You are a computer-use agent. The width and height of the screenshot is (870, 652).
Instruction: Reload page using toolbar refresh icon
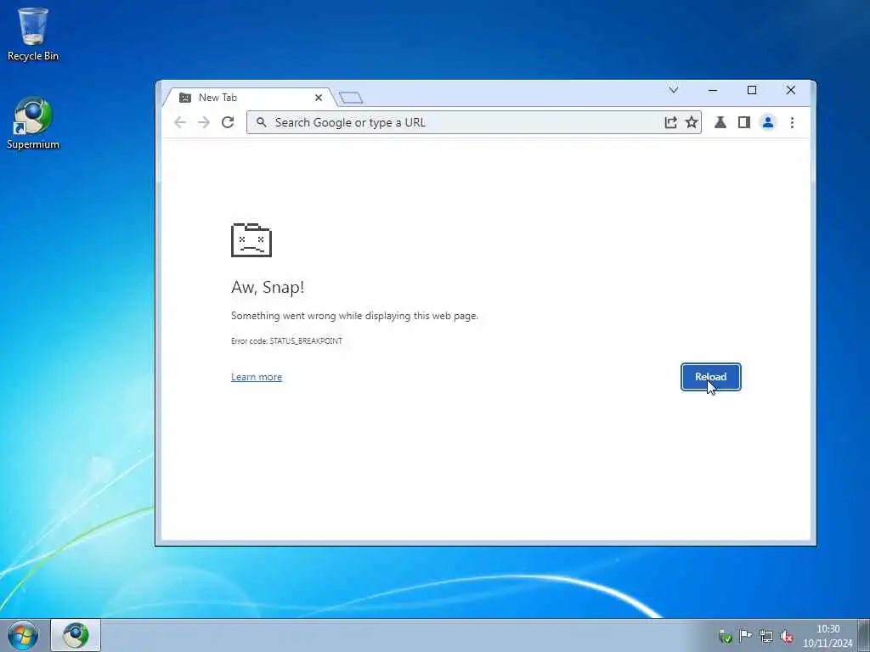(x=228, y=122)
